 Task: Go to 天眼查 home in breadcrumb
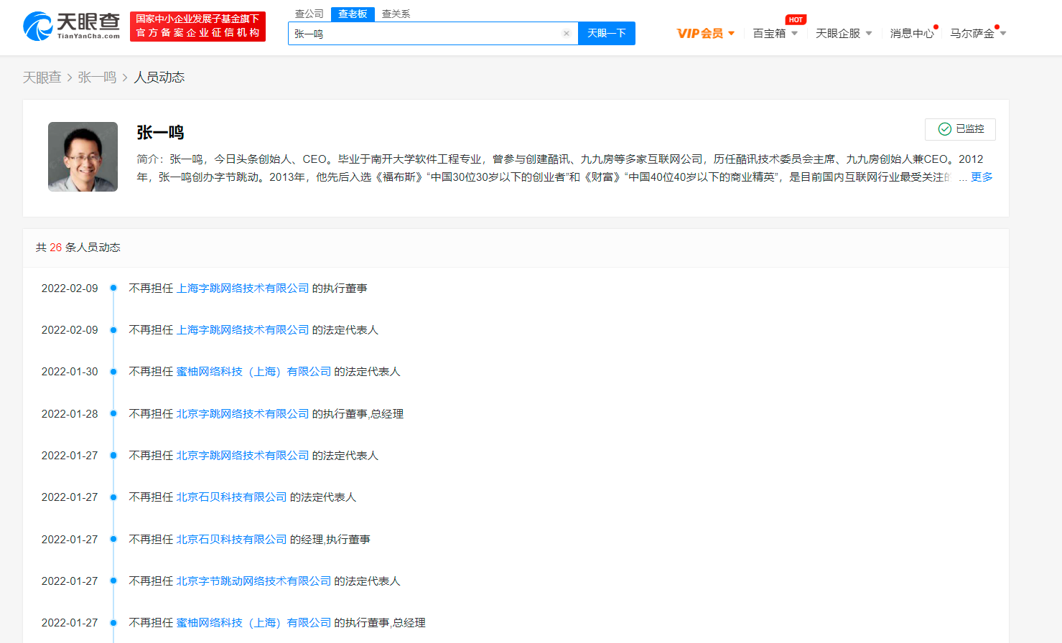(42, 78)
